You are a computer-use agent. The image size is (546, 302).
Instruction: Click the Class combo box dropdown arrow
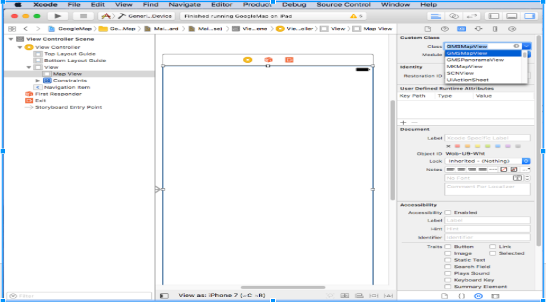click(527, 46)
